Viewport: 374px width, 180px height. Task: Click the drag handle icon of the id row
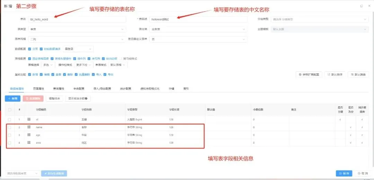click(29, 119)
